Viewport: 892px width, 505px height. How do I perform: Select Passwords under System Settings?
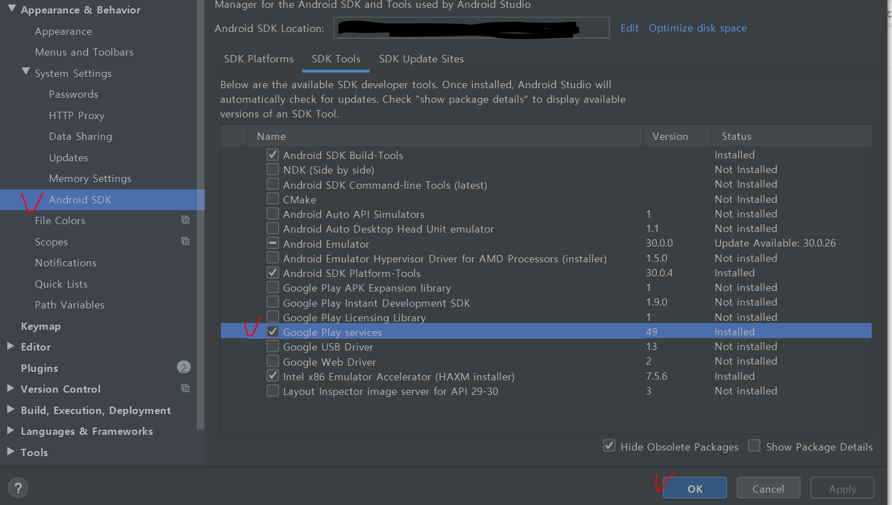point(74,94)
